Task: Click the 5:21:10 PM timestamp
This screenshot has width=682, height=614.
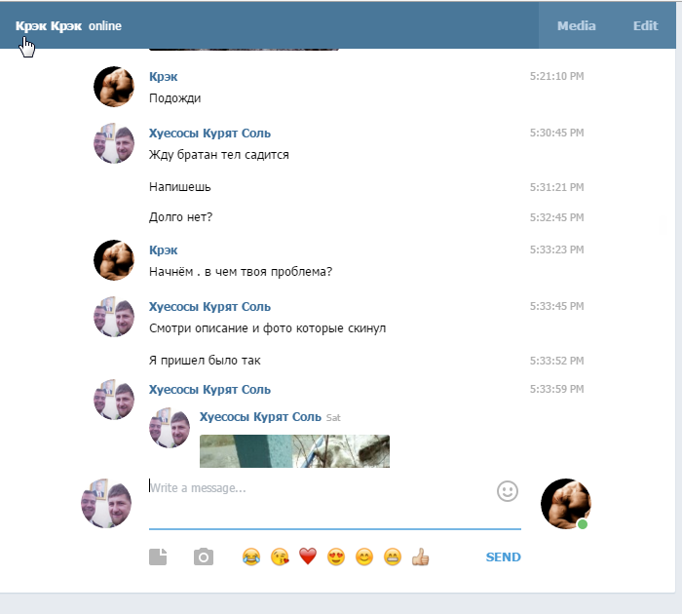Action: (556, 77)
